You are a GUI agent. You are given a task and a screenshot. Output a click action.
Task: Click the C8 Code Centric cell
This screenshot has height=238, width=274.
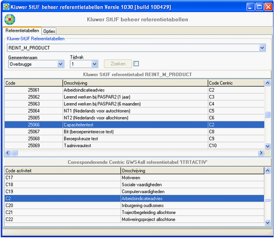[236, 131]
